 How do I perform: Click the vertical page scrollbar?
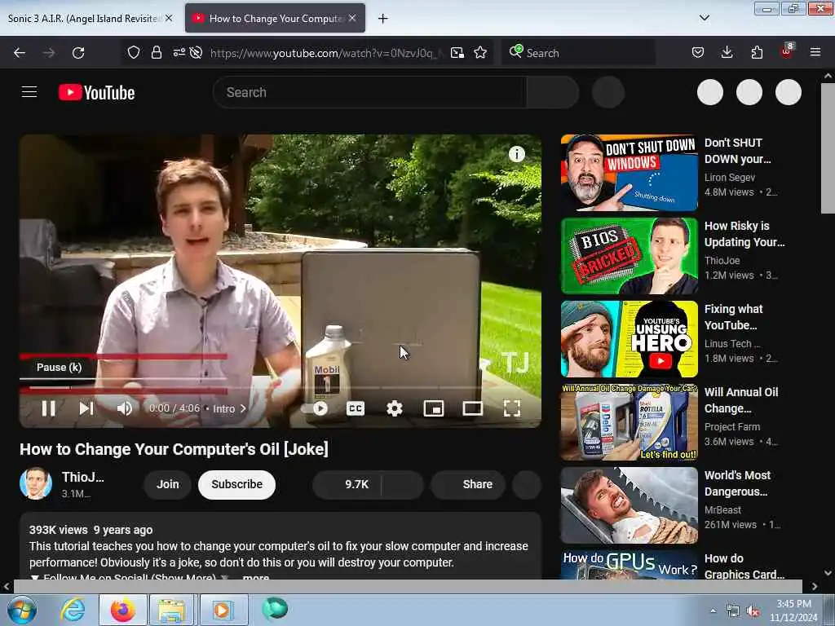828,148
